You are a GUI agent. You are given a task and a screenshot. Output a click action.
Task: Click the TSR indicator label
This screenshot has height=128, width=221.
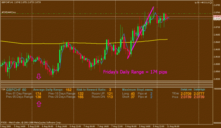click(x=3, y=89)
